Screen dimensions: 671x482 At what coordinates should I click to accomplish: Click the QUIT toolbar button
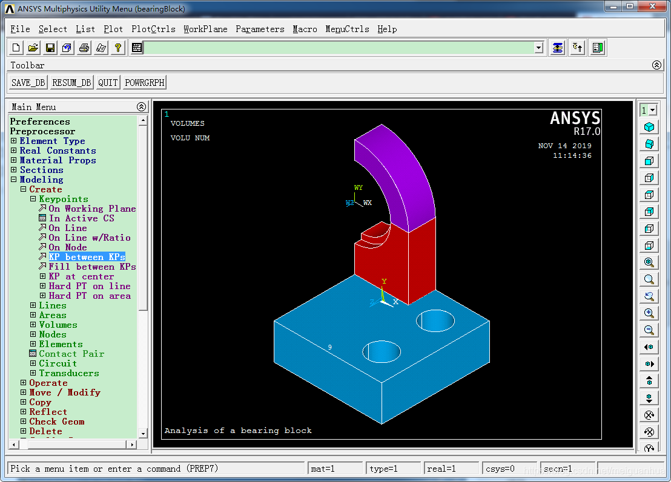[108, 82]
